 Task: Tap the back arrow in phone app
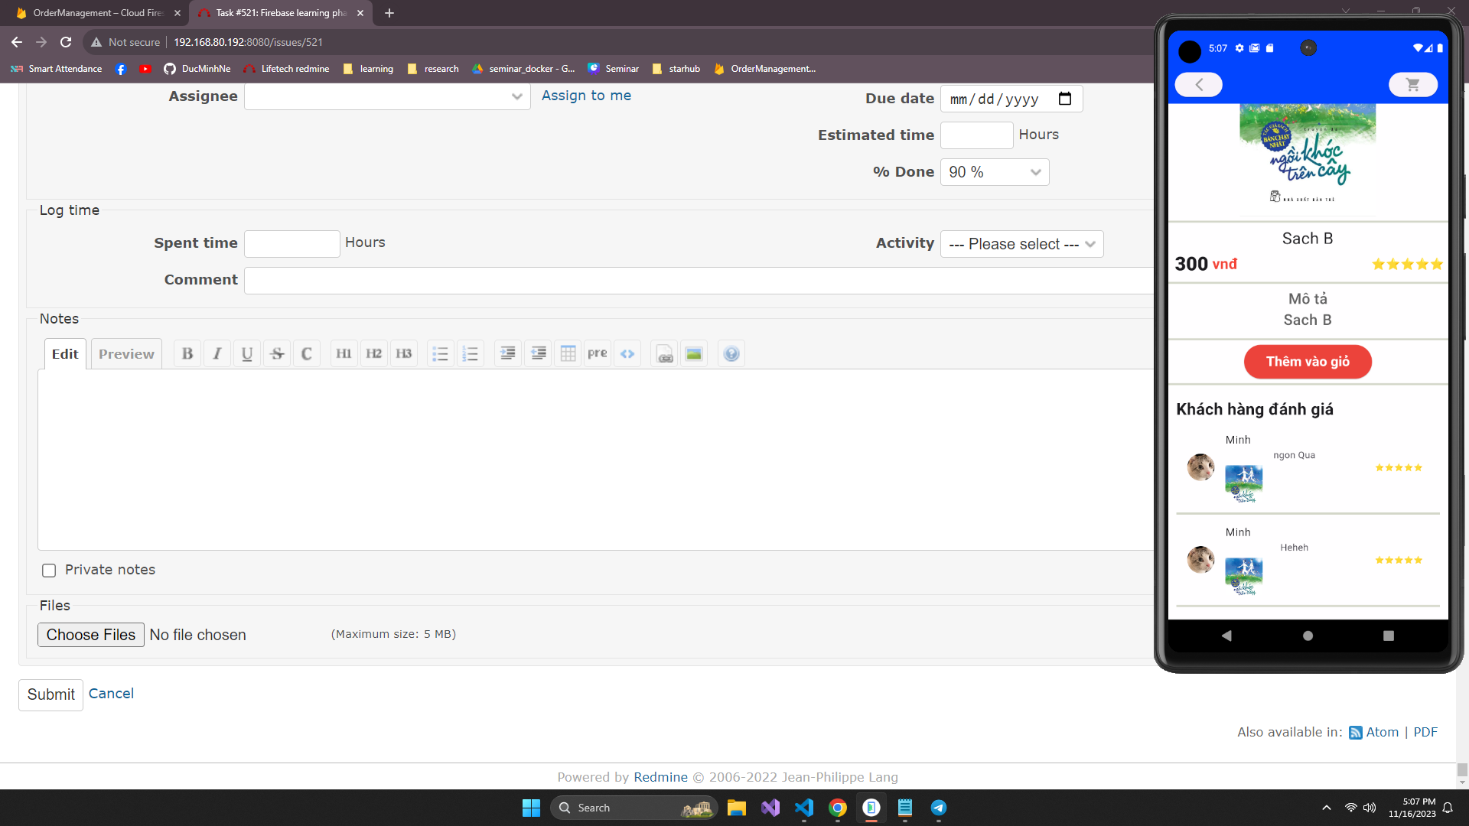[x=1199, y=85]
